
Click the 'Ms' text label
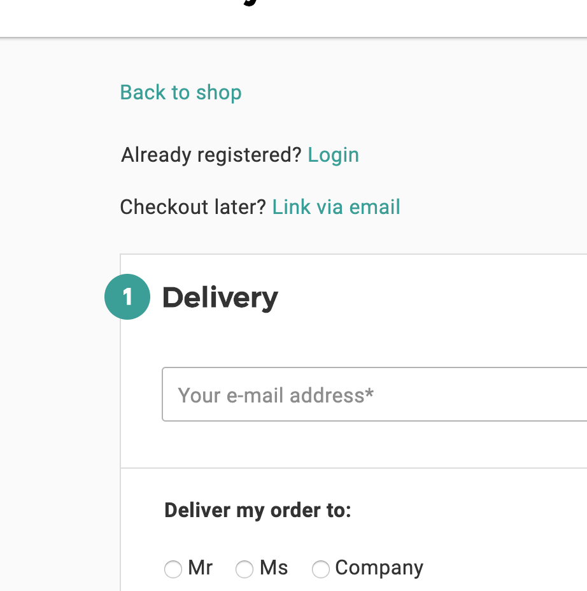click(x=274, y=567)
